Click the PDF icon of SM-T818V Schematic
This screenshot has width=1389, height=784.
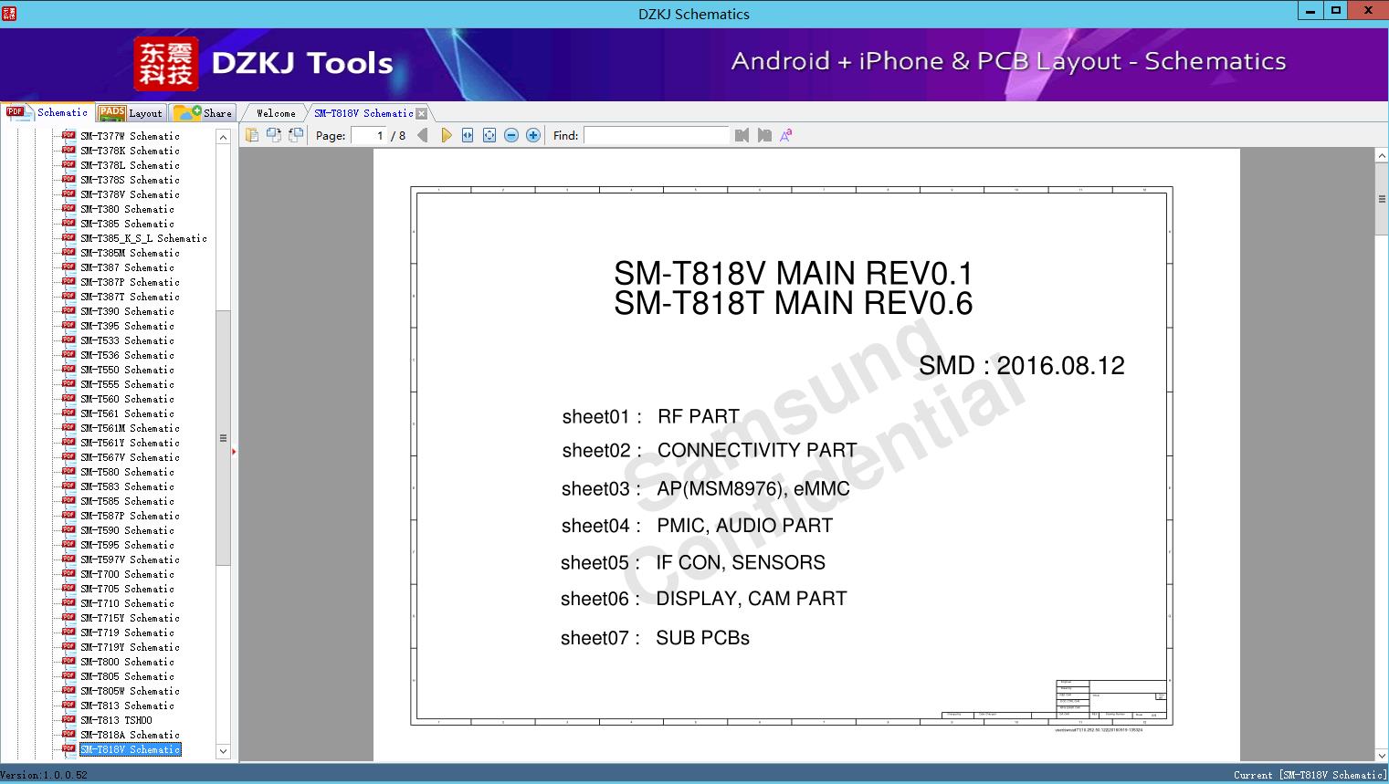68,748
